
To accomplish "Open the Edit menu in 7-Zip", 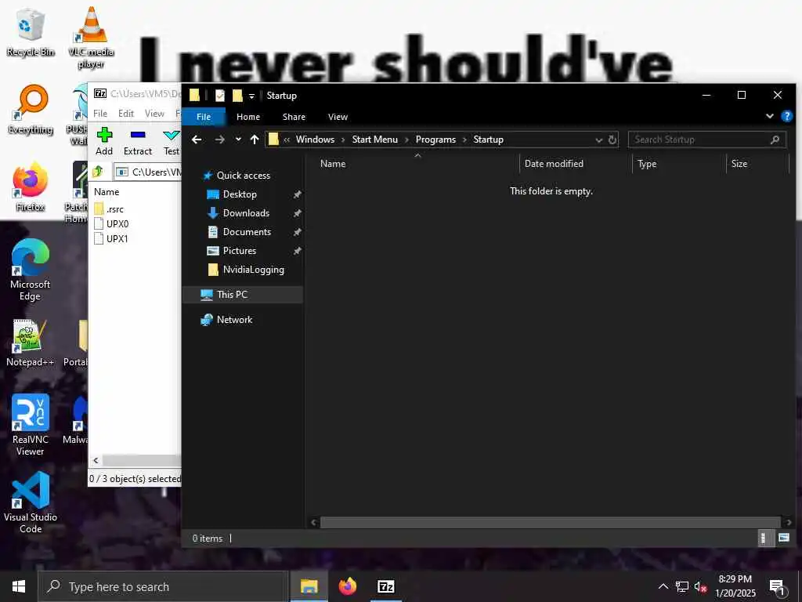I will point(126,113).
